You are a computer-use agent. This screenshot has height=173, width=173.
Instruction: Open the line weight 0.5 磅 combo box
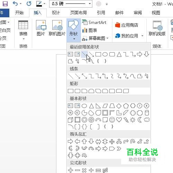pyautogui.click(x=71, y=4)
